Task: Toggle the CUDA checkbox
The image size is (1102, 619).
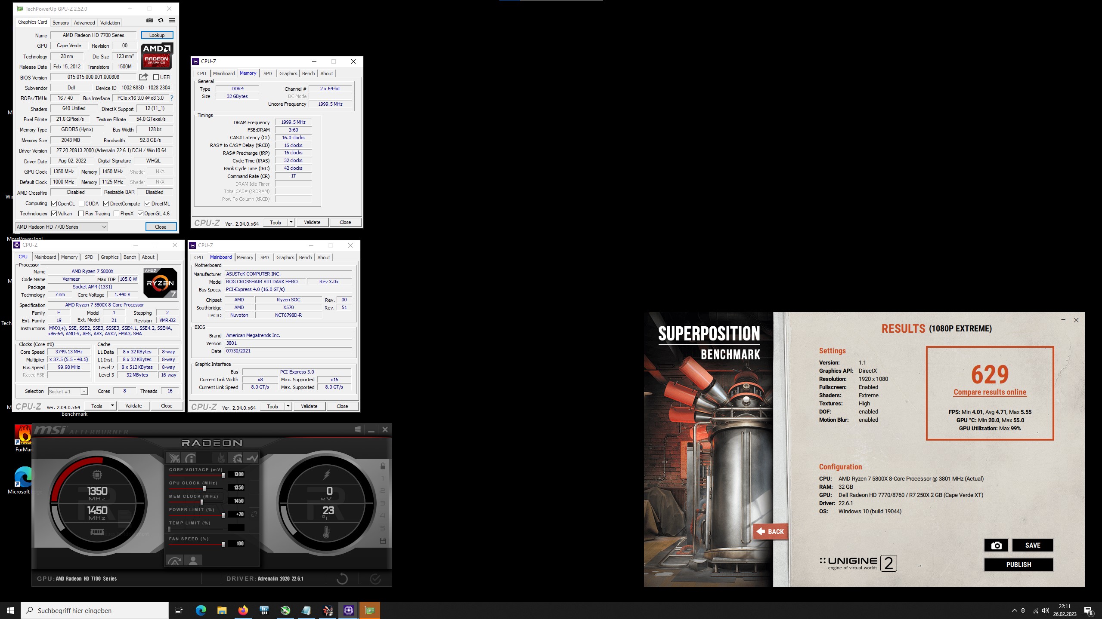Action: (81, 204)
